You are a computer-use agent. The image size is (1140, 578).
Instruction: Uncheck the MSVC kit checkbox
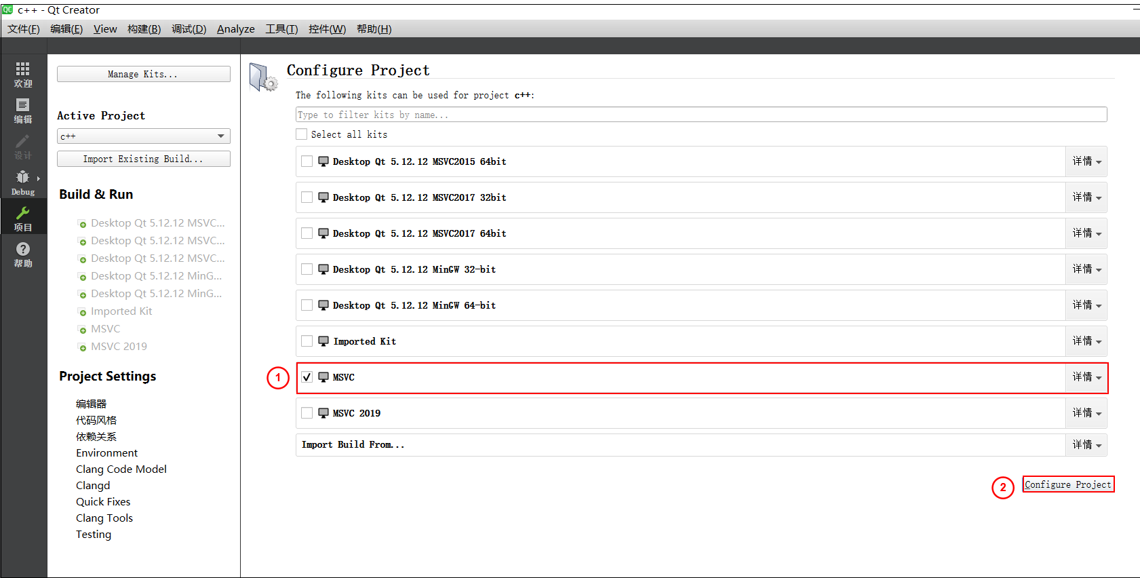(307, 377)
